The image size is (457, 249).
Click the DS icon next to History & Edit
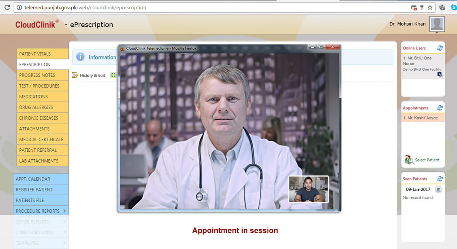click(x=113, y=75)
